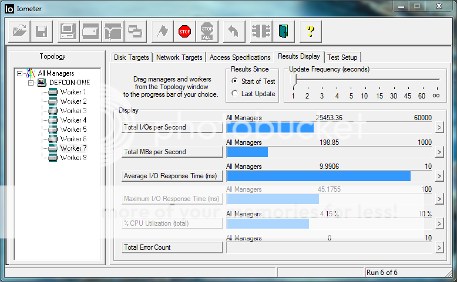Image resolution: width=457 pixels, height=282 pixels.
Task: Click the red Stop current test icon
Action: tap(184, 31)
